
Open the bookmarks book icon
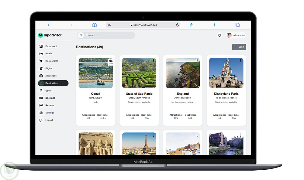point(95,25)
